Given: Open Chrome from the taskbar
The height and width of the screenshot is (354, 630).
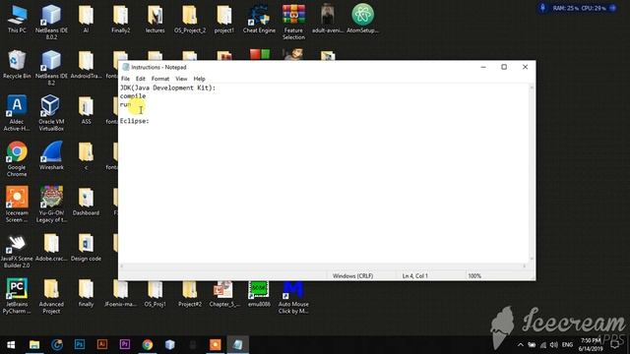Looking at the screenshot, I should click(148, 345).
